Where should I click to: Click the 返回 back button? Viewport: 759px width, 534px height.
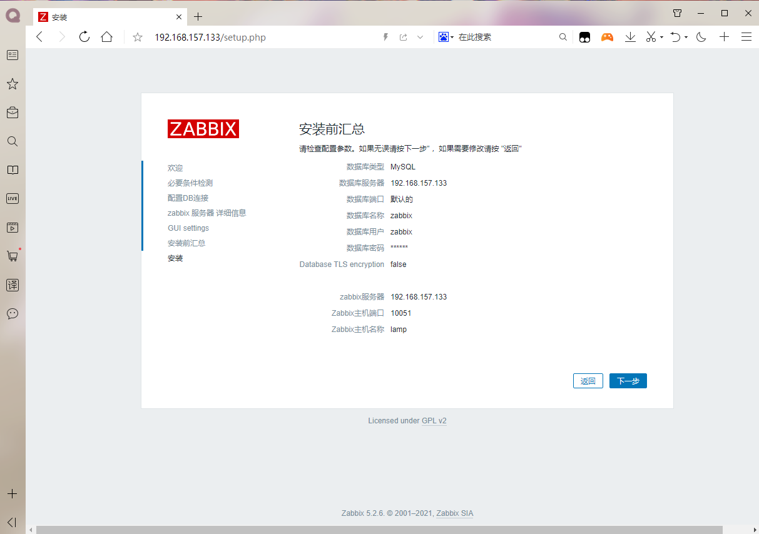(588, 381)
